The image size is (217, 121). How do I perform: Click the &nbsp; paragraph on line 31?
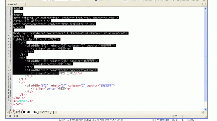point(23,101)
